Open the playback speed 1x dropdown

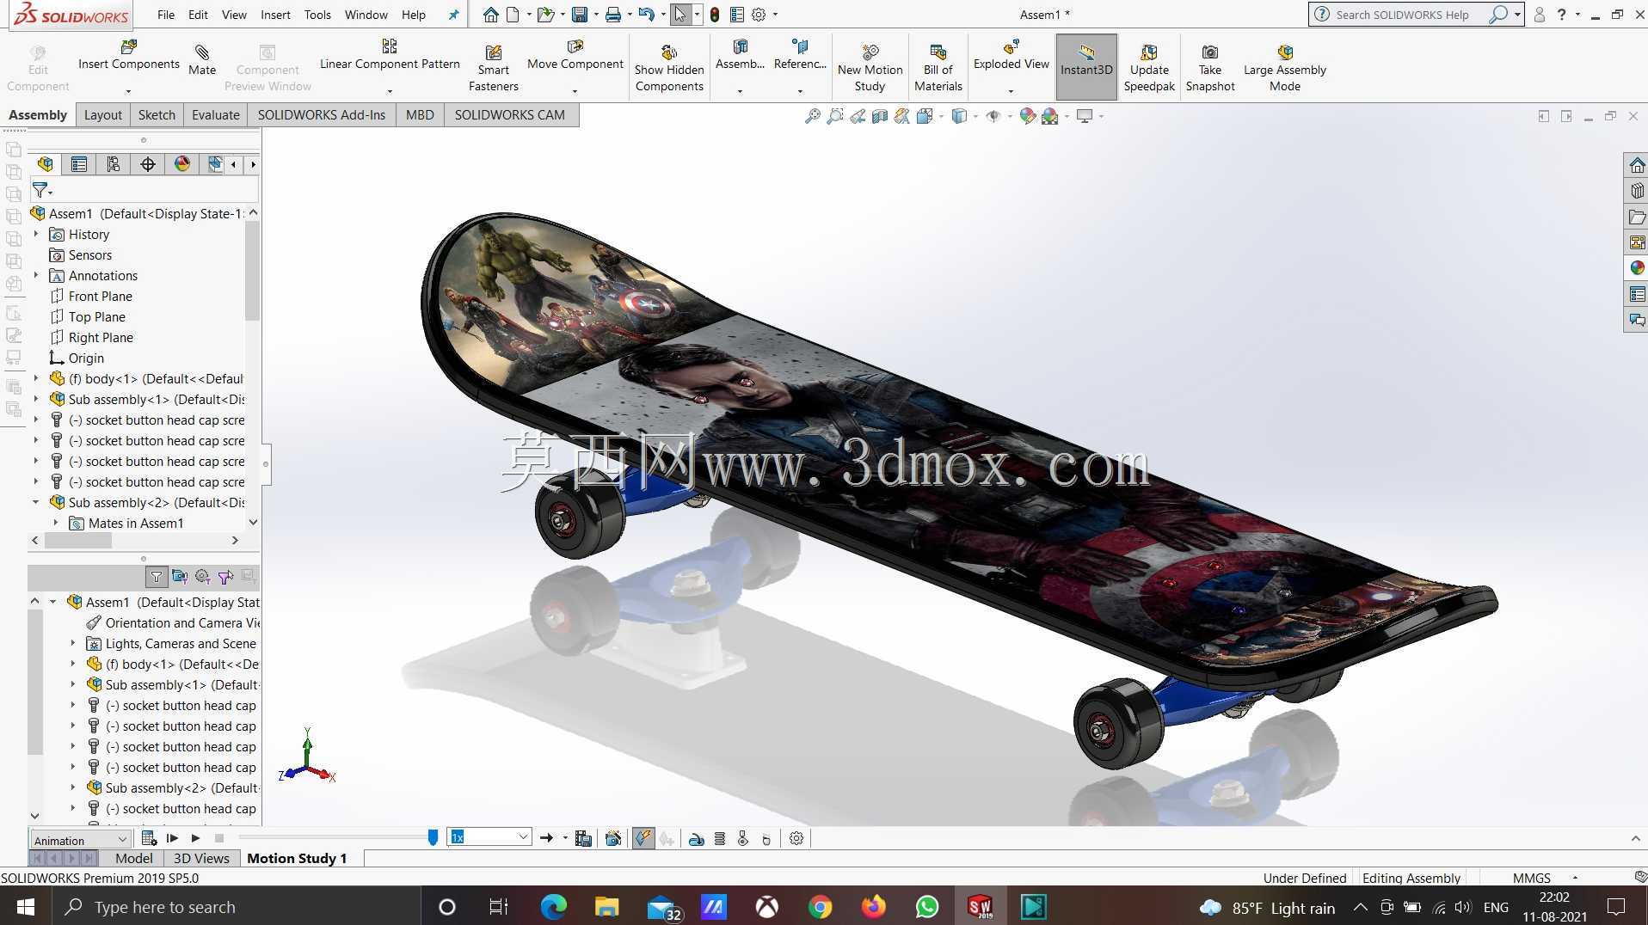coord(489,837)
